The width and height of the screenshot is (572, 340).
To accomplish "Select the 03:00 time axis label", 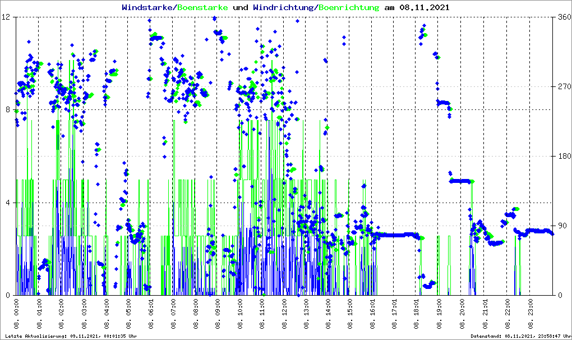I will pos(83,314).
